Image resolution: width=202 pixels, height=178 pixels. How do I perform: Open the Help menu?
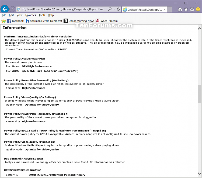(51, 15)
